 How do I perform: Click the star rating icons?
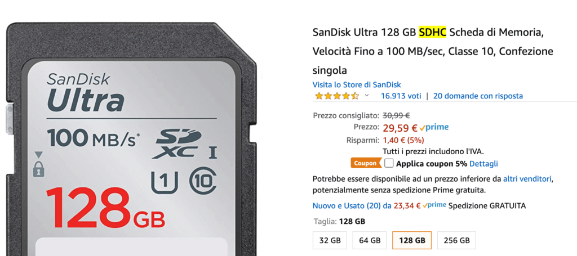tap(337, 96)
